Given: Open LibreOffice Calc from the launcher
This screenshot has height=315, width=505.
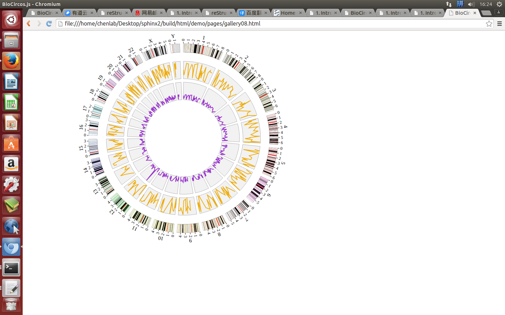Looking at the screenshot, I should (11, 102).
